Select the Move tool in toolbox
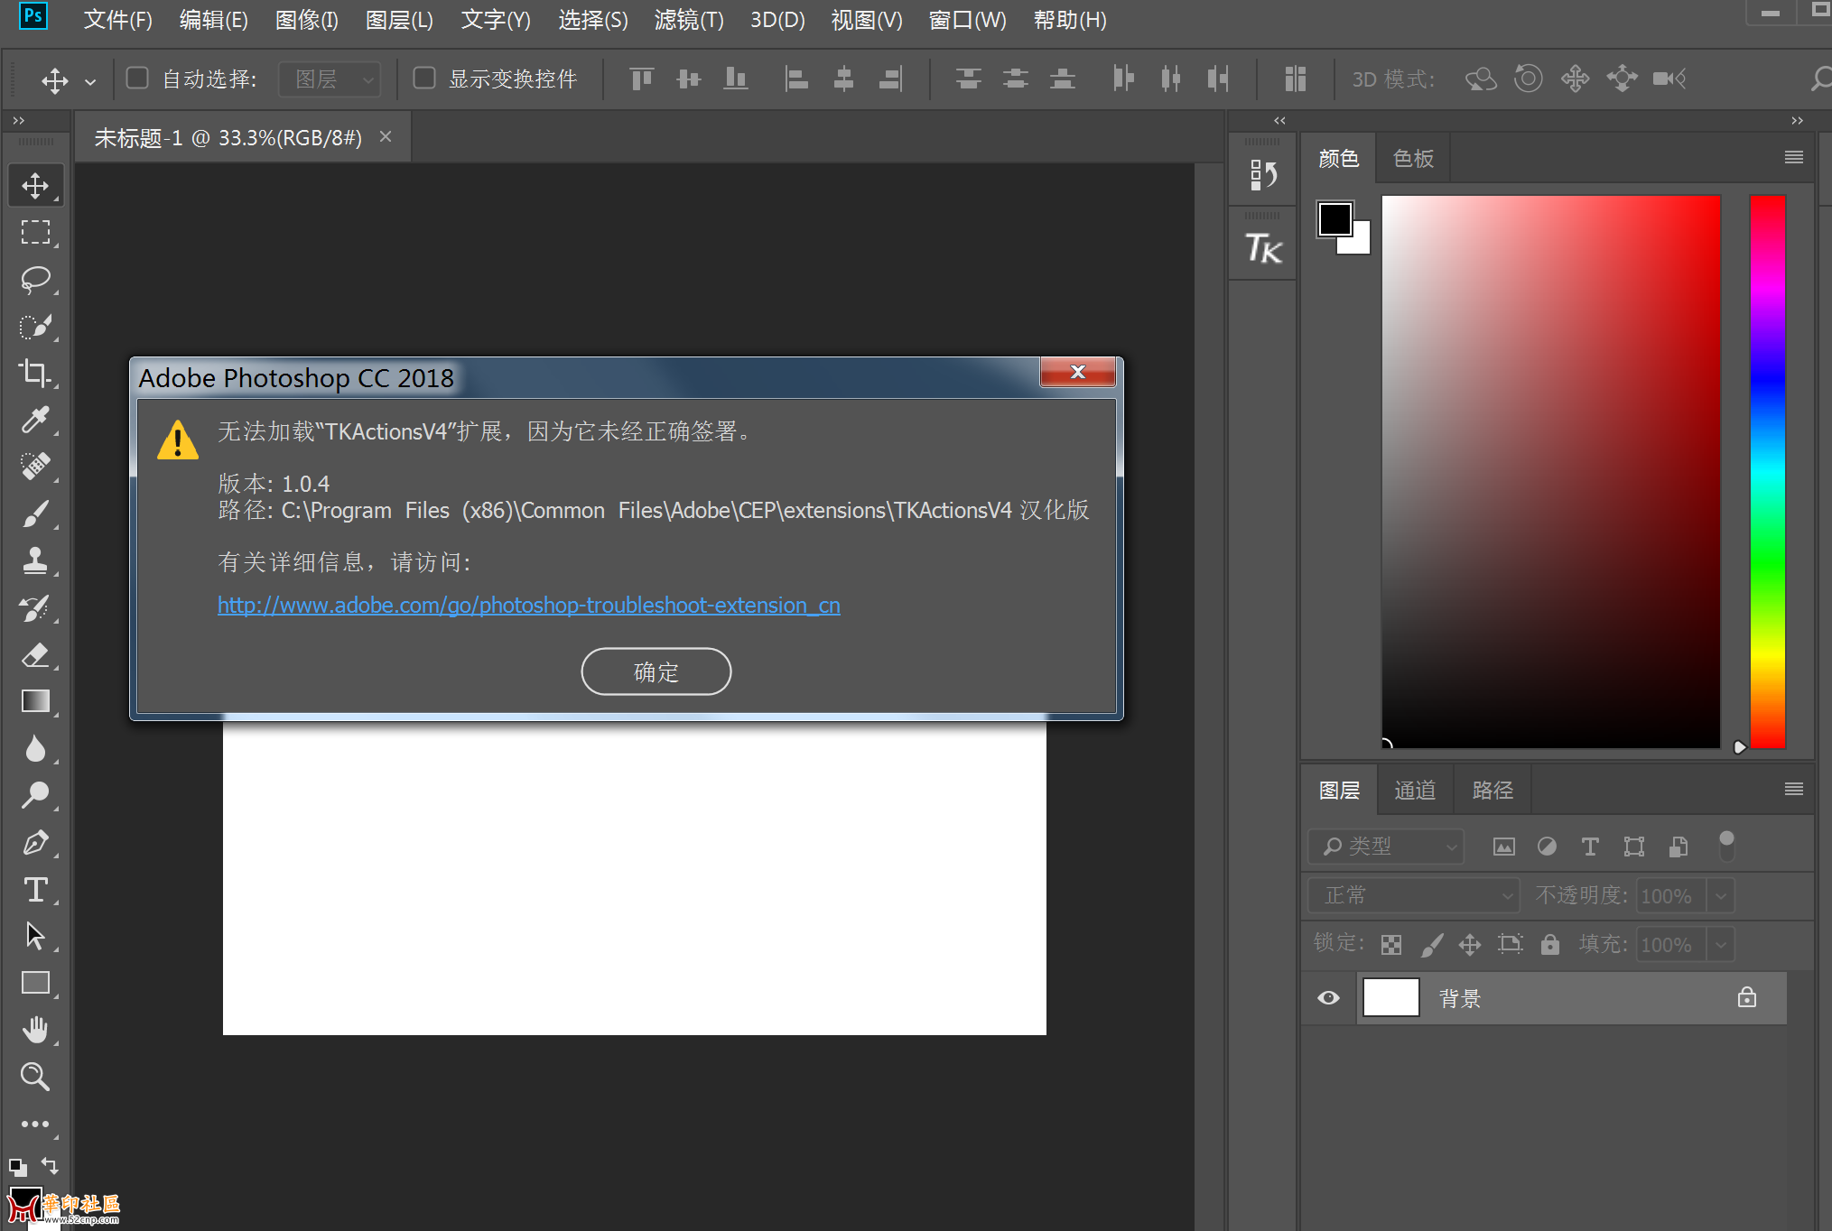Screen dimensions: 1832x1231 (35, 186)
